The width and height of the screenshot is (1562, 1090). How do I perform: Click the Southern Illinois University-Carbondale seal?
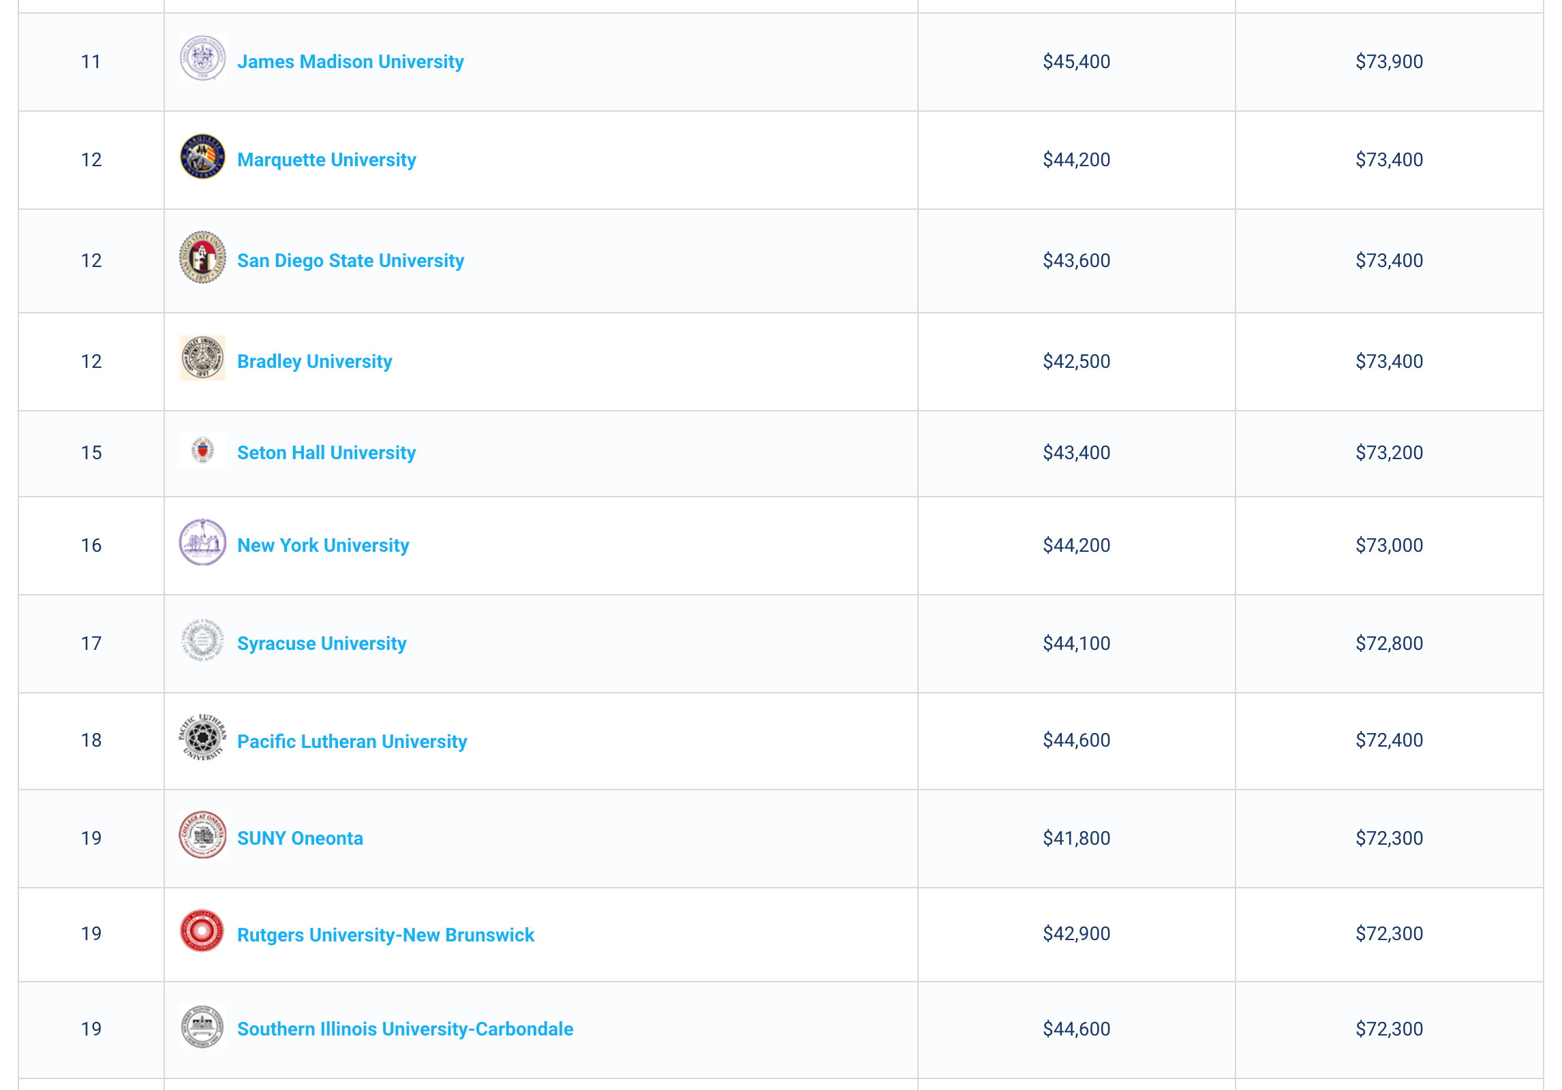(202, 1026)
